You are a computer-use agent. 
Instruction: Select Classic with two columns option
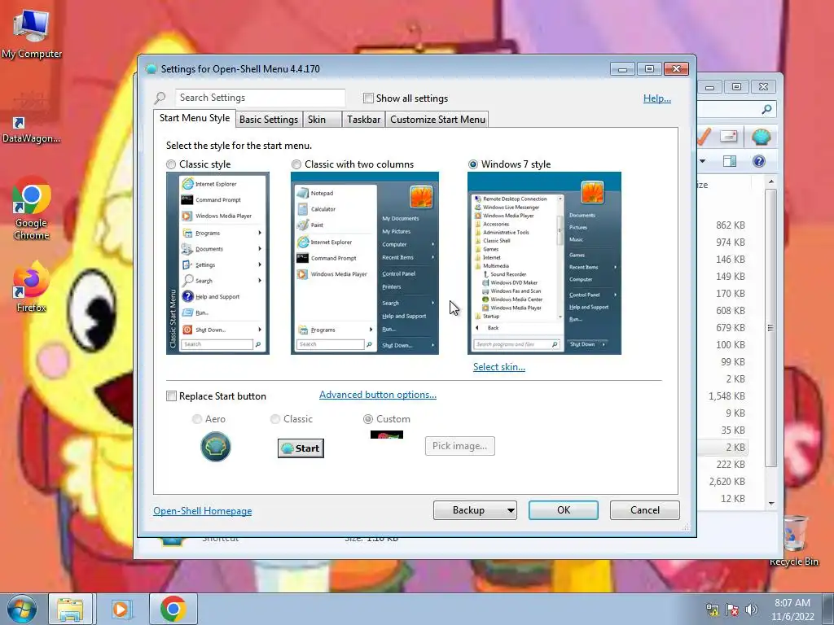coord(296,164)
